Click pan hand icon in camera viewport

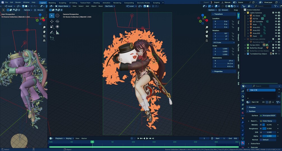tap(207, 32)
